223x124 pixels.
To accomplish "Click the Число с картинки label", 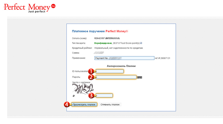I will [x=81, y=82].
